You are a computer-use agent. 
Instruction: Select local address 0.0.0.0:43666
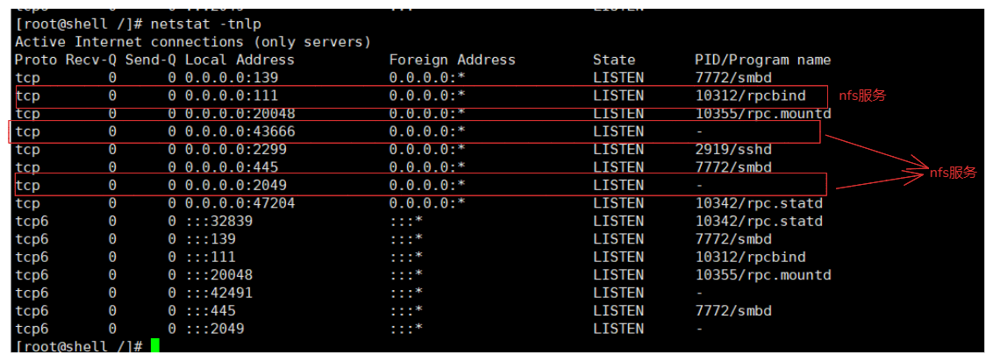(240, 132)
